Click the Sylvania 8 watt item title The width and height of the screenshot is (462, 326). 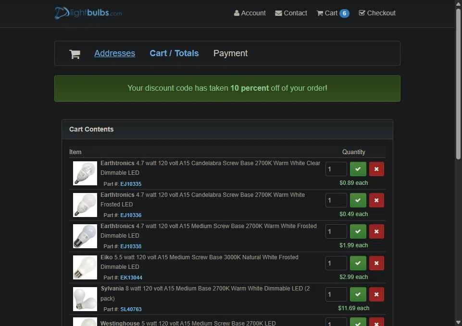(205, 293)
